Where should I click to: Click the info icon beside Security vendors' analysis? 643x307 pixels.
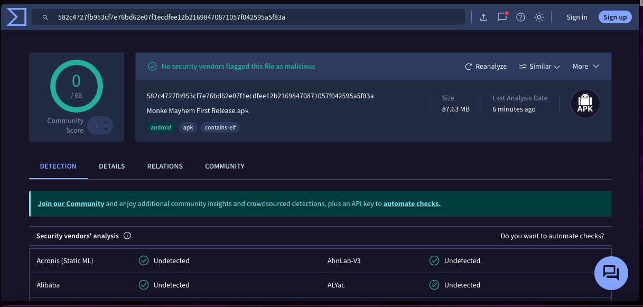point(127,236)
